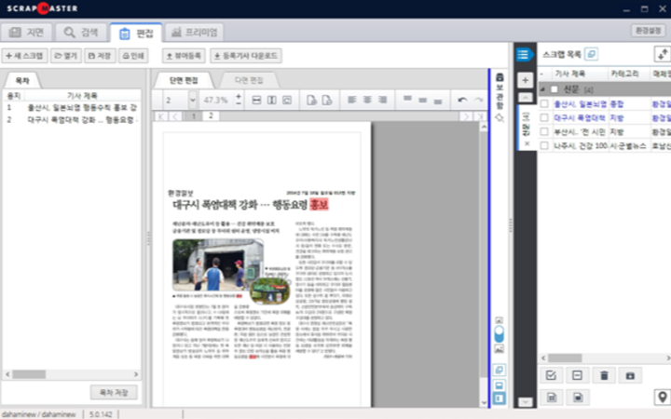This screenshot has height=419, width=671.
Task: Select the highlighted single-column view icon
Action: pyautogui.click(x=499, y=399)
